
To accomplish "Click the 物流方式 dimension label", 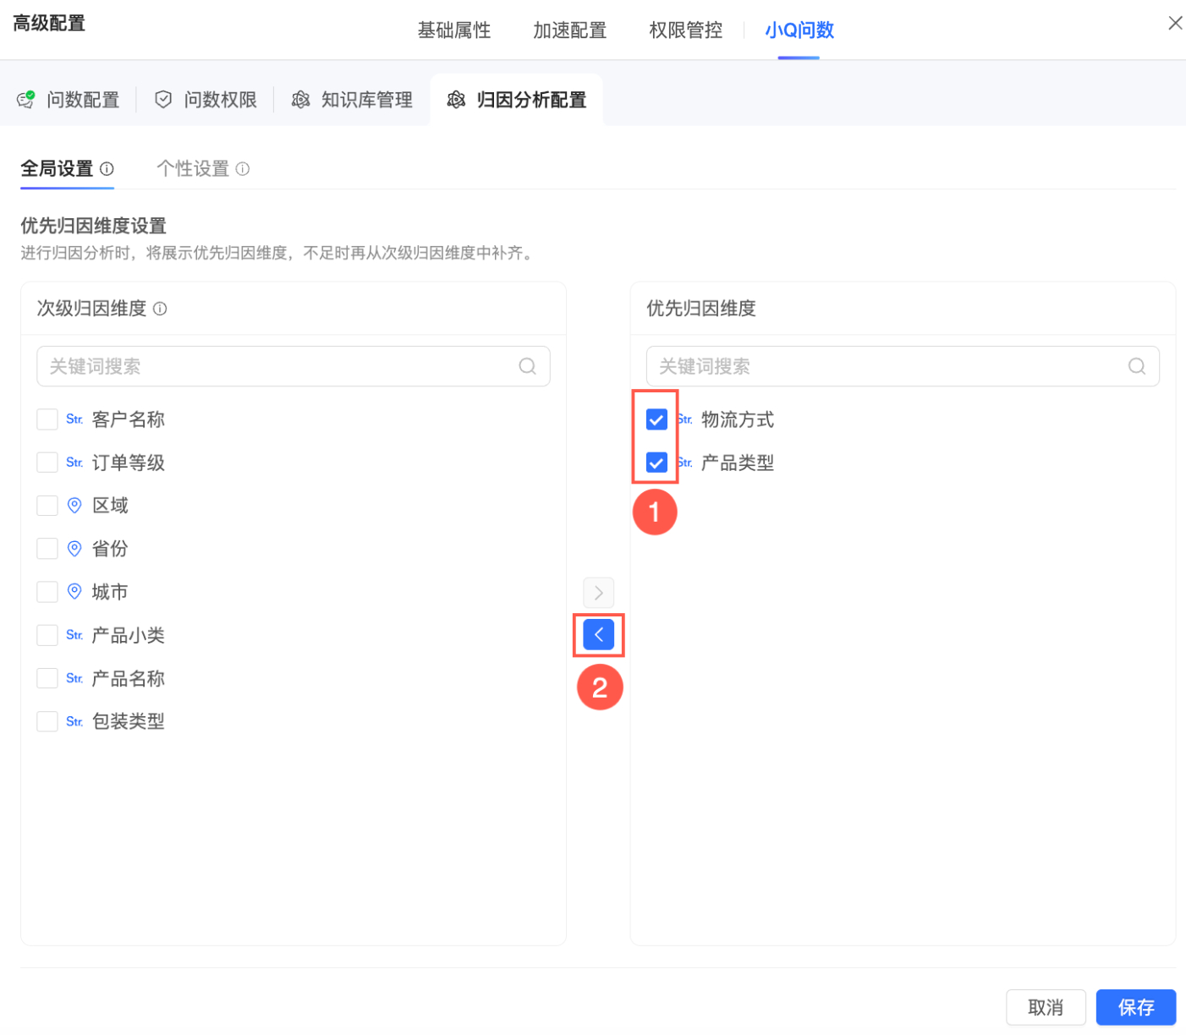I will (738, 419).
